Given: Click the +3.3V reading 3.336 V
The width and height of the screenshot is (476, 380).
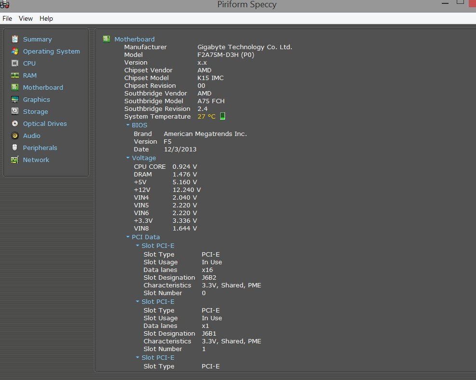Looking at the screenshot, I should (185, 221).
